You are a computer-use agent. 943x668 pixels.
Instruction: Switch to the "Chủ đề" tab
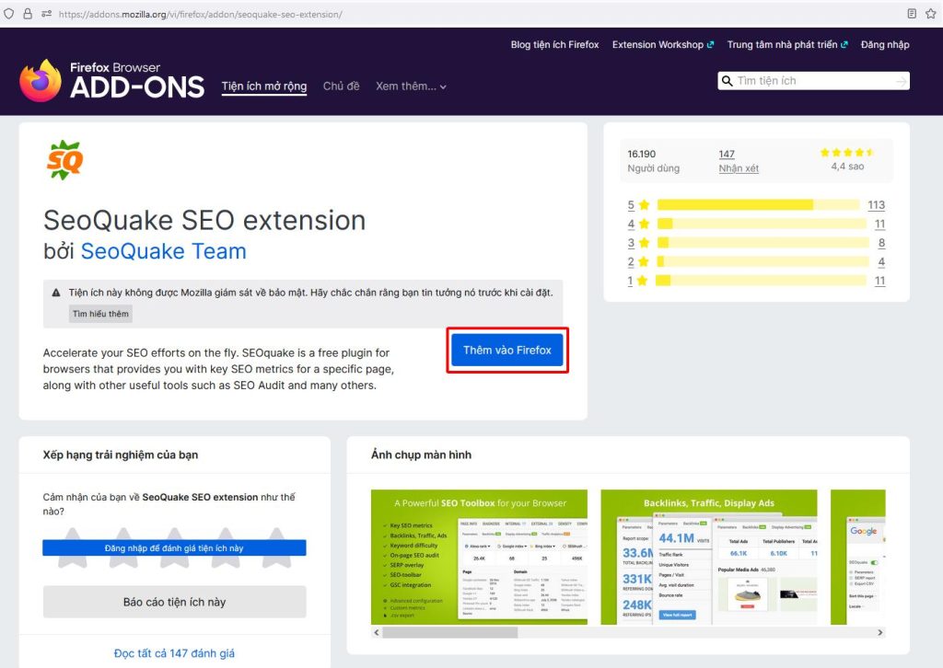pyautogui.click(x=341, y=86)
